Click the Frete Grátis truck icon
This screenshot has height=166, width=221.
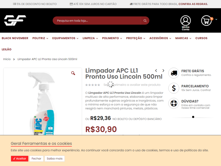pyautogui.click(x=174, y=73)
